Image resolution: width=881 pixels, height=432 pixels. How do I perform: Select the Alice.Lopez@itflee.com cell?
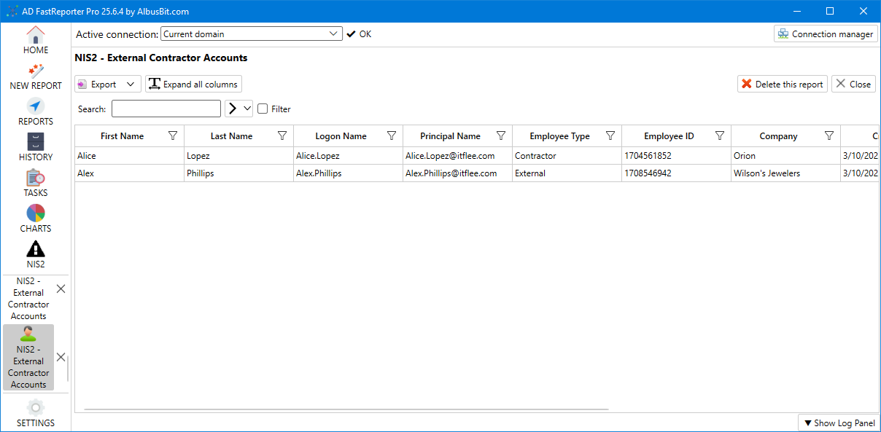[457, 156]
